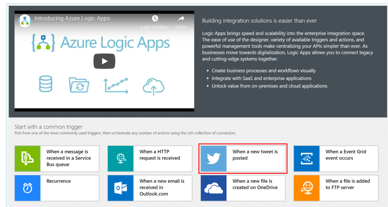Screen dimensions: 388x207
Task: Click the FTP server orange icon
Action: pyautogui.click(x=307, y=188)
